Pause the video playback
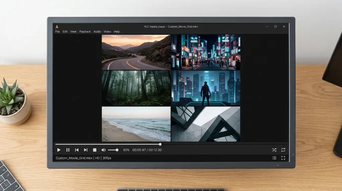 coord(68,150)
